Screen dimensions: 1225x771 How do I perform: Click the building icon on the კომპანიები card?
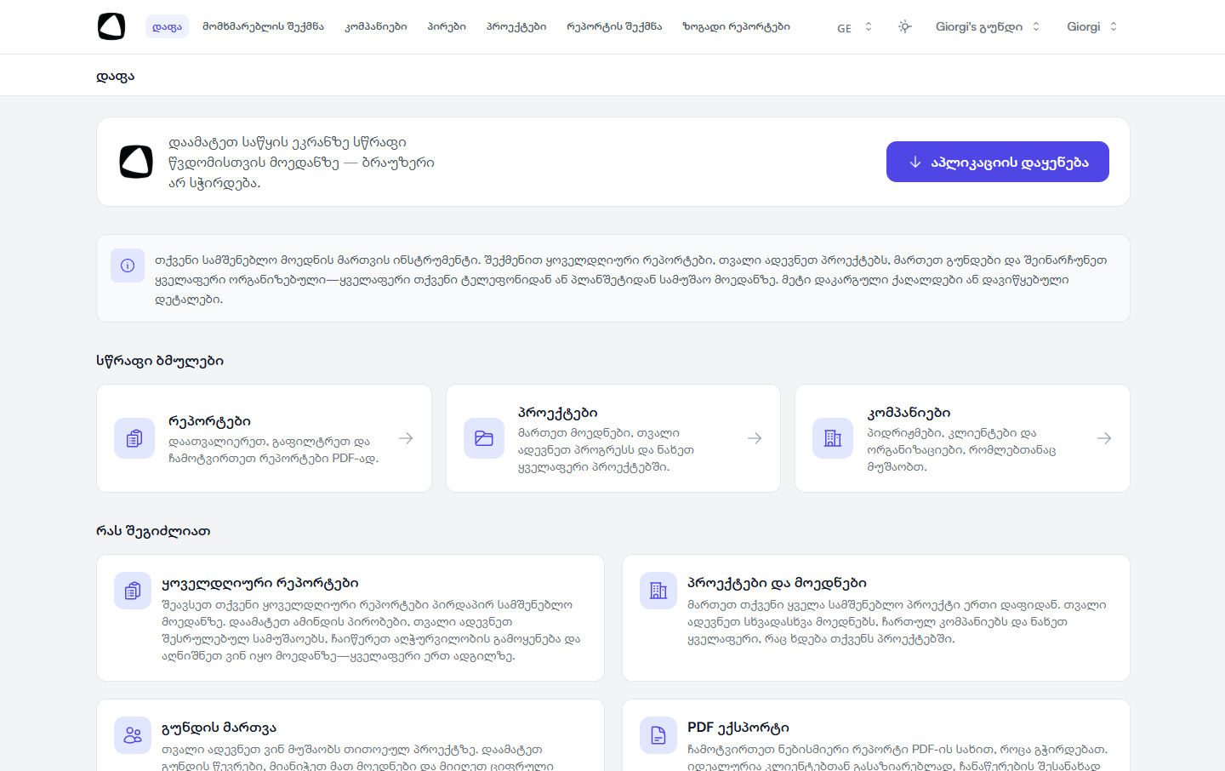click(833, 438)
